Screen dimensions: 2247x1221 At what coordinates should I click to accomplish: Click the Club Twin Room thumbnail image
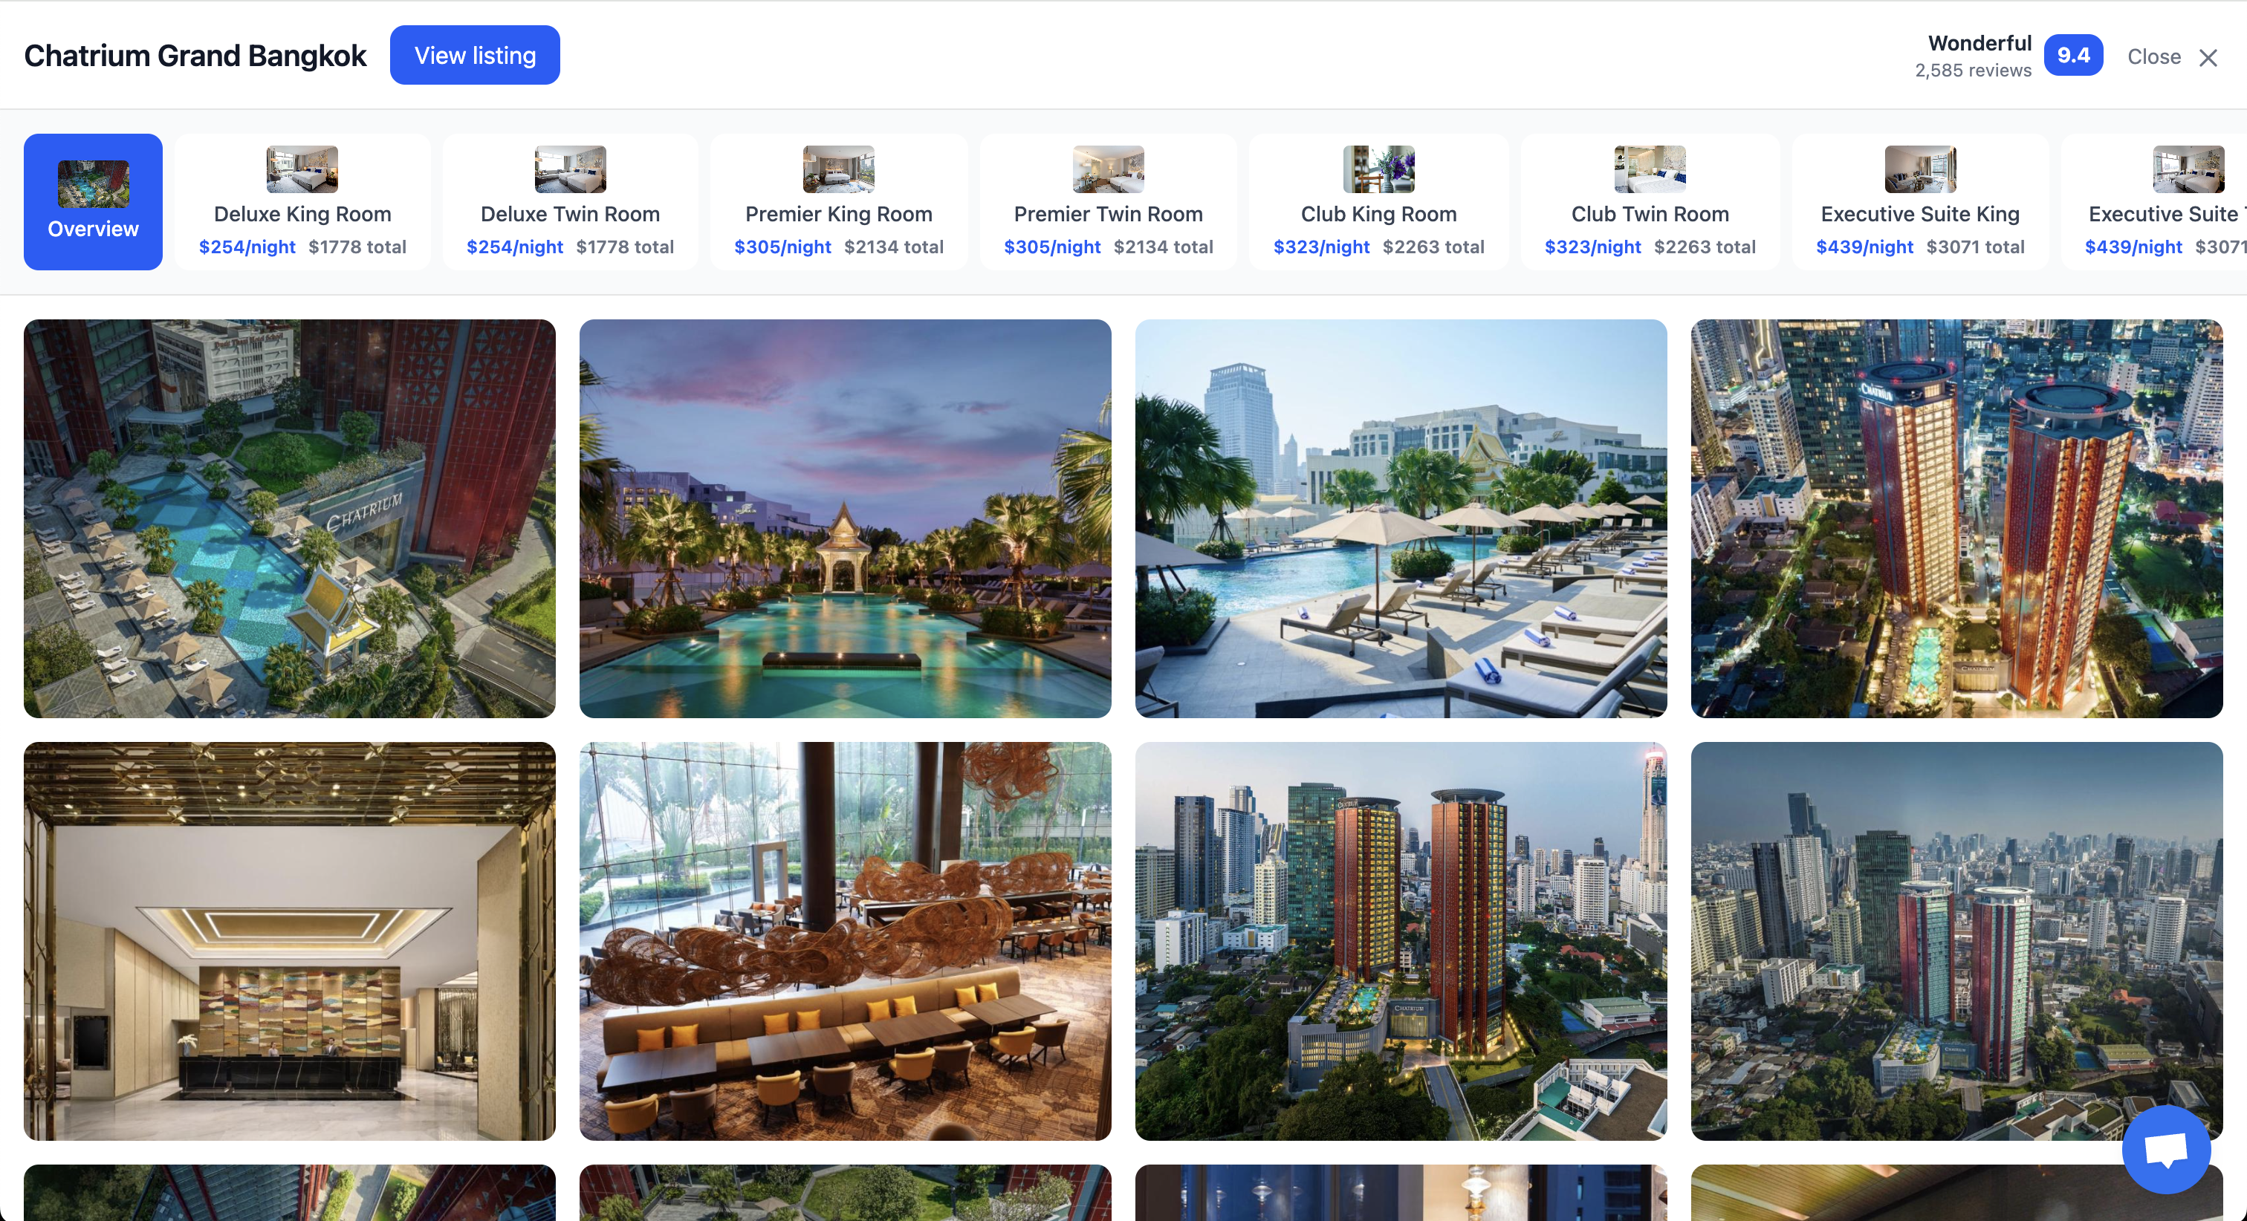click(x=1650, y=169)
